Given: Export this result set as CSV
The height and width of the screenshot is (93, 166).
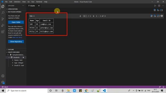Looking at the screenshot, I should [x=151, y=16].
